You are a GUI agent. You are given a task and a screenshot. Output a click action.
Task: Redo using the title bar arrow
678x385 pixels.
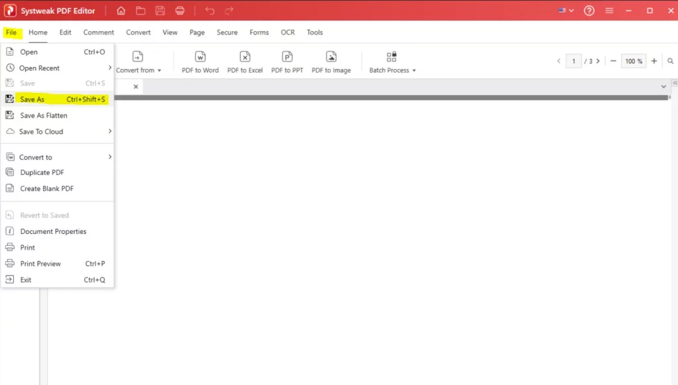click(x=229, y=11)
